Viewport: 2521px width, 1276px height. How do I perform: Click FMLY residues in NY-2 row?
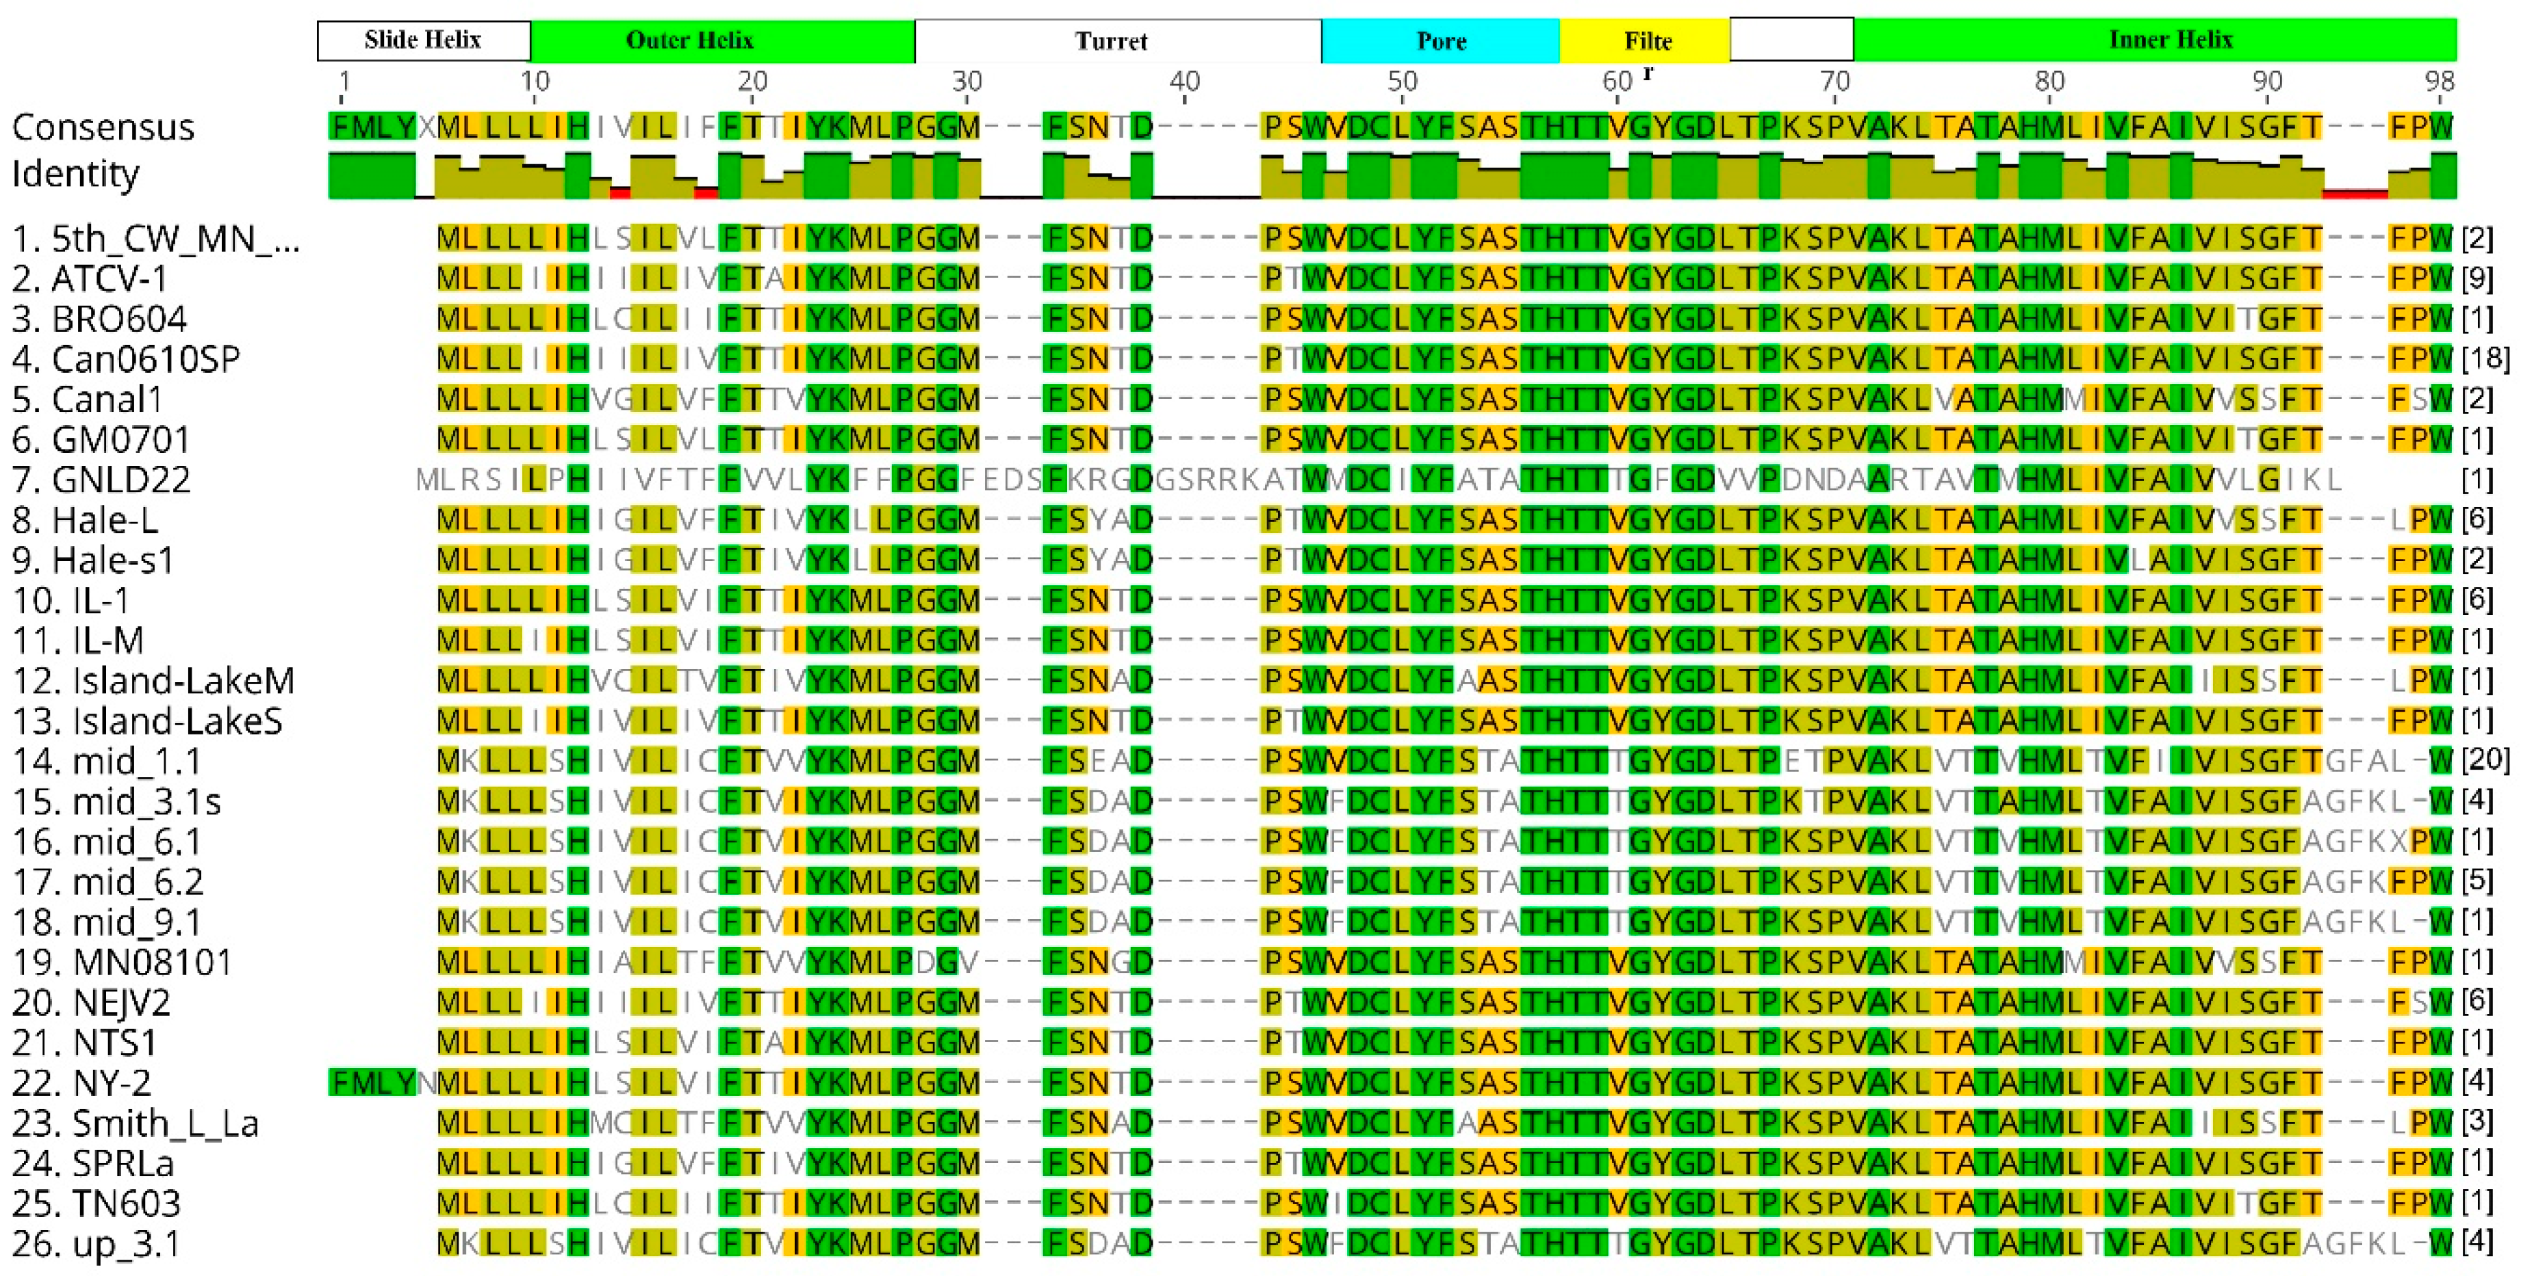372,1082
